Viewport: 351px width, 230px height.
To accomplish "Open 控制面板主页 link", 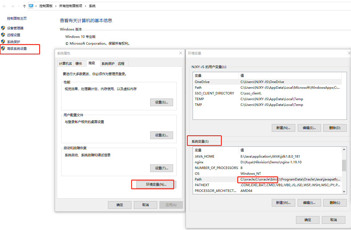I will click(17, 18).
